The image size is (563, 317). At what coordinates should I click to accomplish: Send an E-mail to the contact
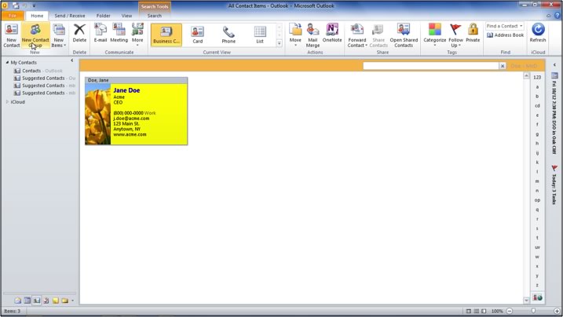101,33
